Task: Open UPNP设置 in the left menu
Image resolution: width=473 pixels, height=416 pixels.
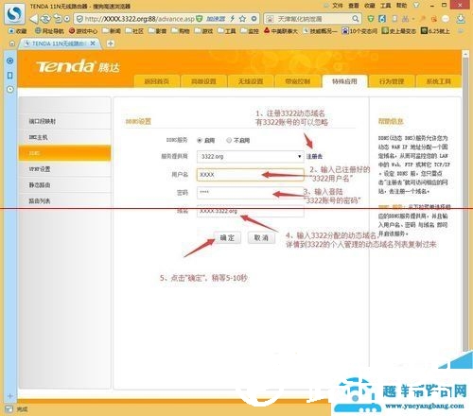Action: [65, 169]
